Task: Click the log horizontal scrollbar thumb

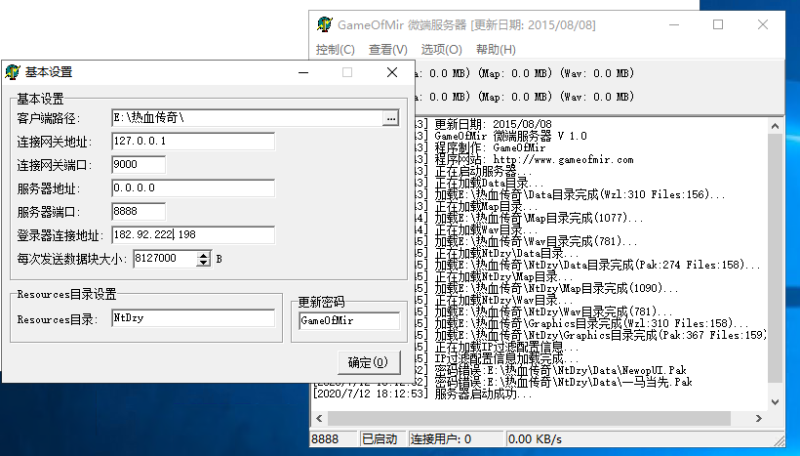Action: (x=529, y=418)
